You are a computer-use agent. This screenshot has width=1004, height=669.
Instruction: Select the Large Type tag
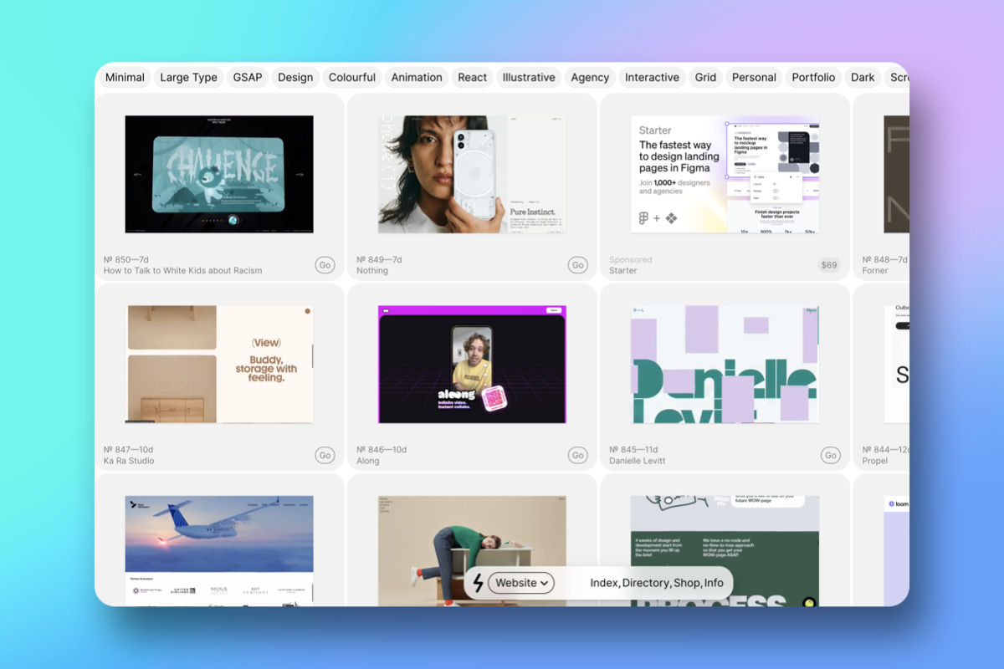(x=188, y=77)
